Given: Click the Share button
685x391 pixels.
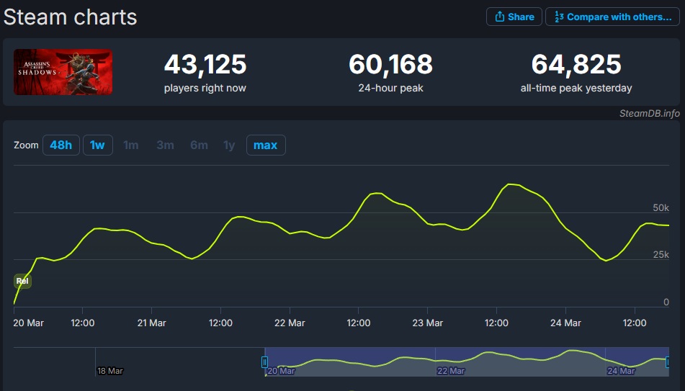Looking at the screenshot, I should click(x=514, y=17).
